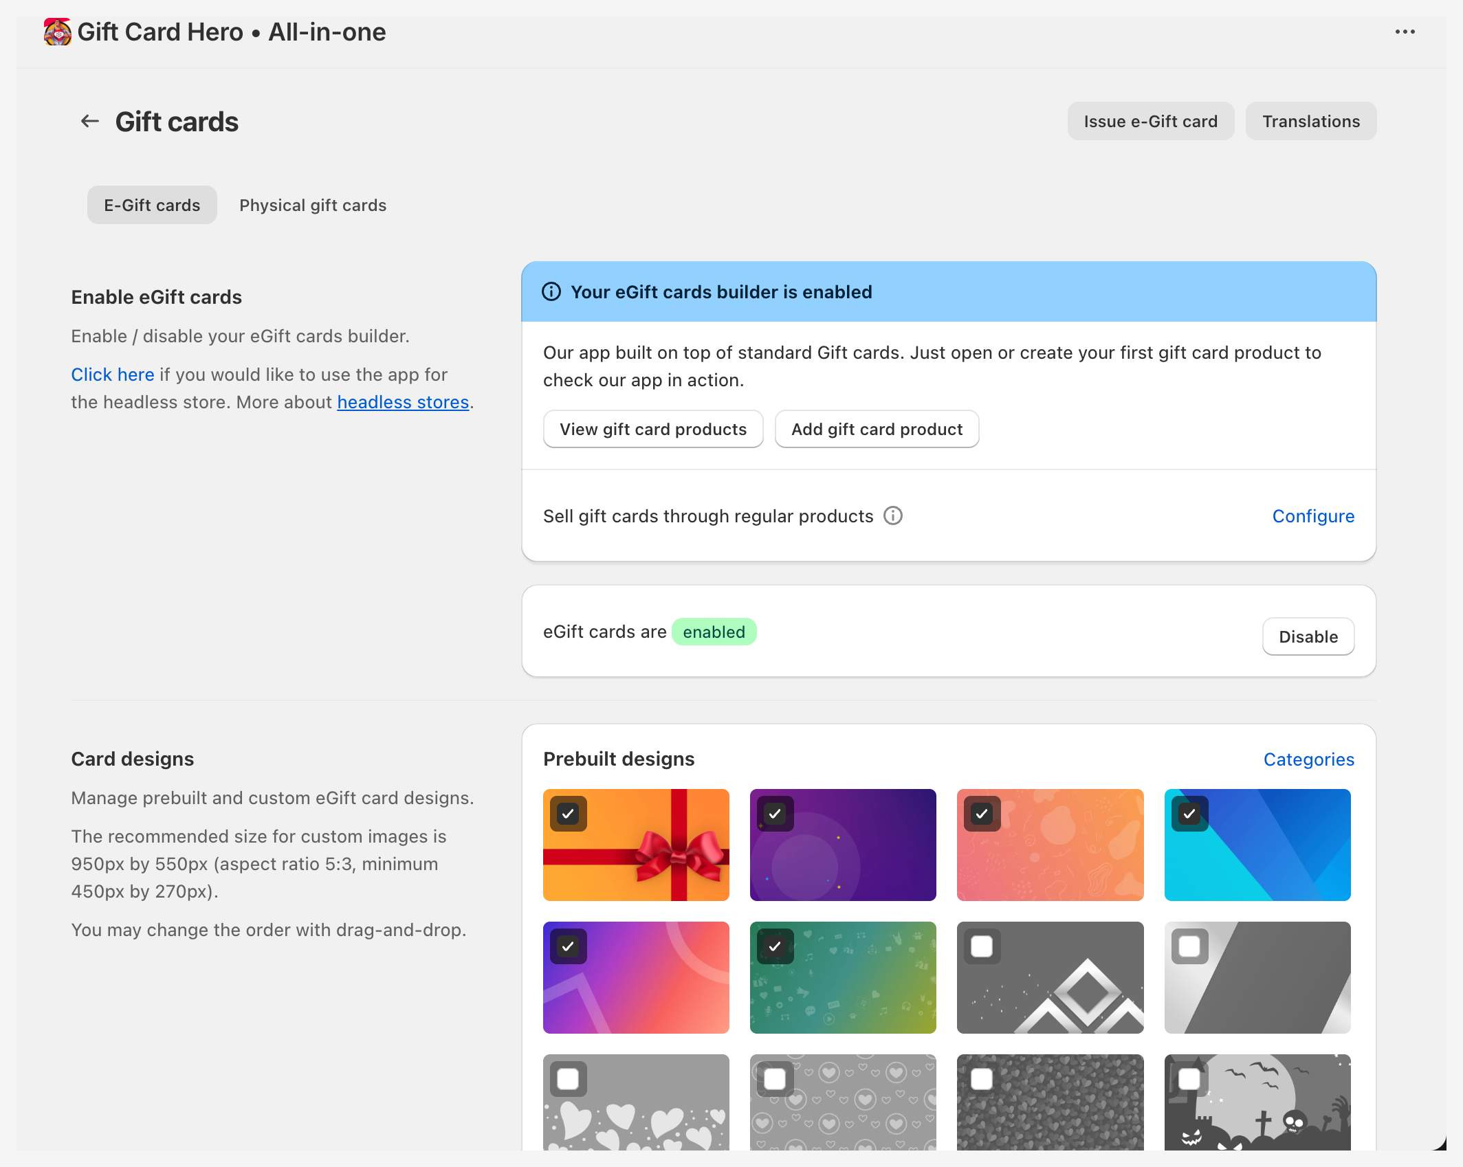Uncheck the purple-pink gradient design
Screen dimensions: 1463x1167
coord(568,946)
